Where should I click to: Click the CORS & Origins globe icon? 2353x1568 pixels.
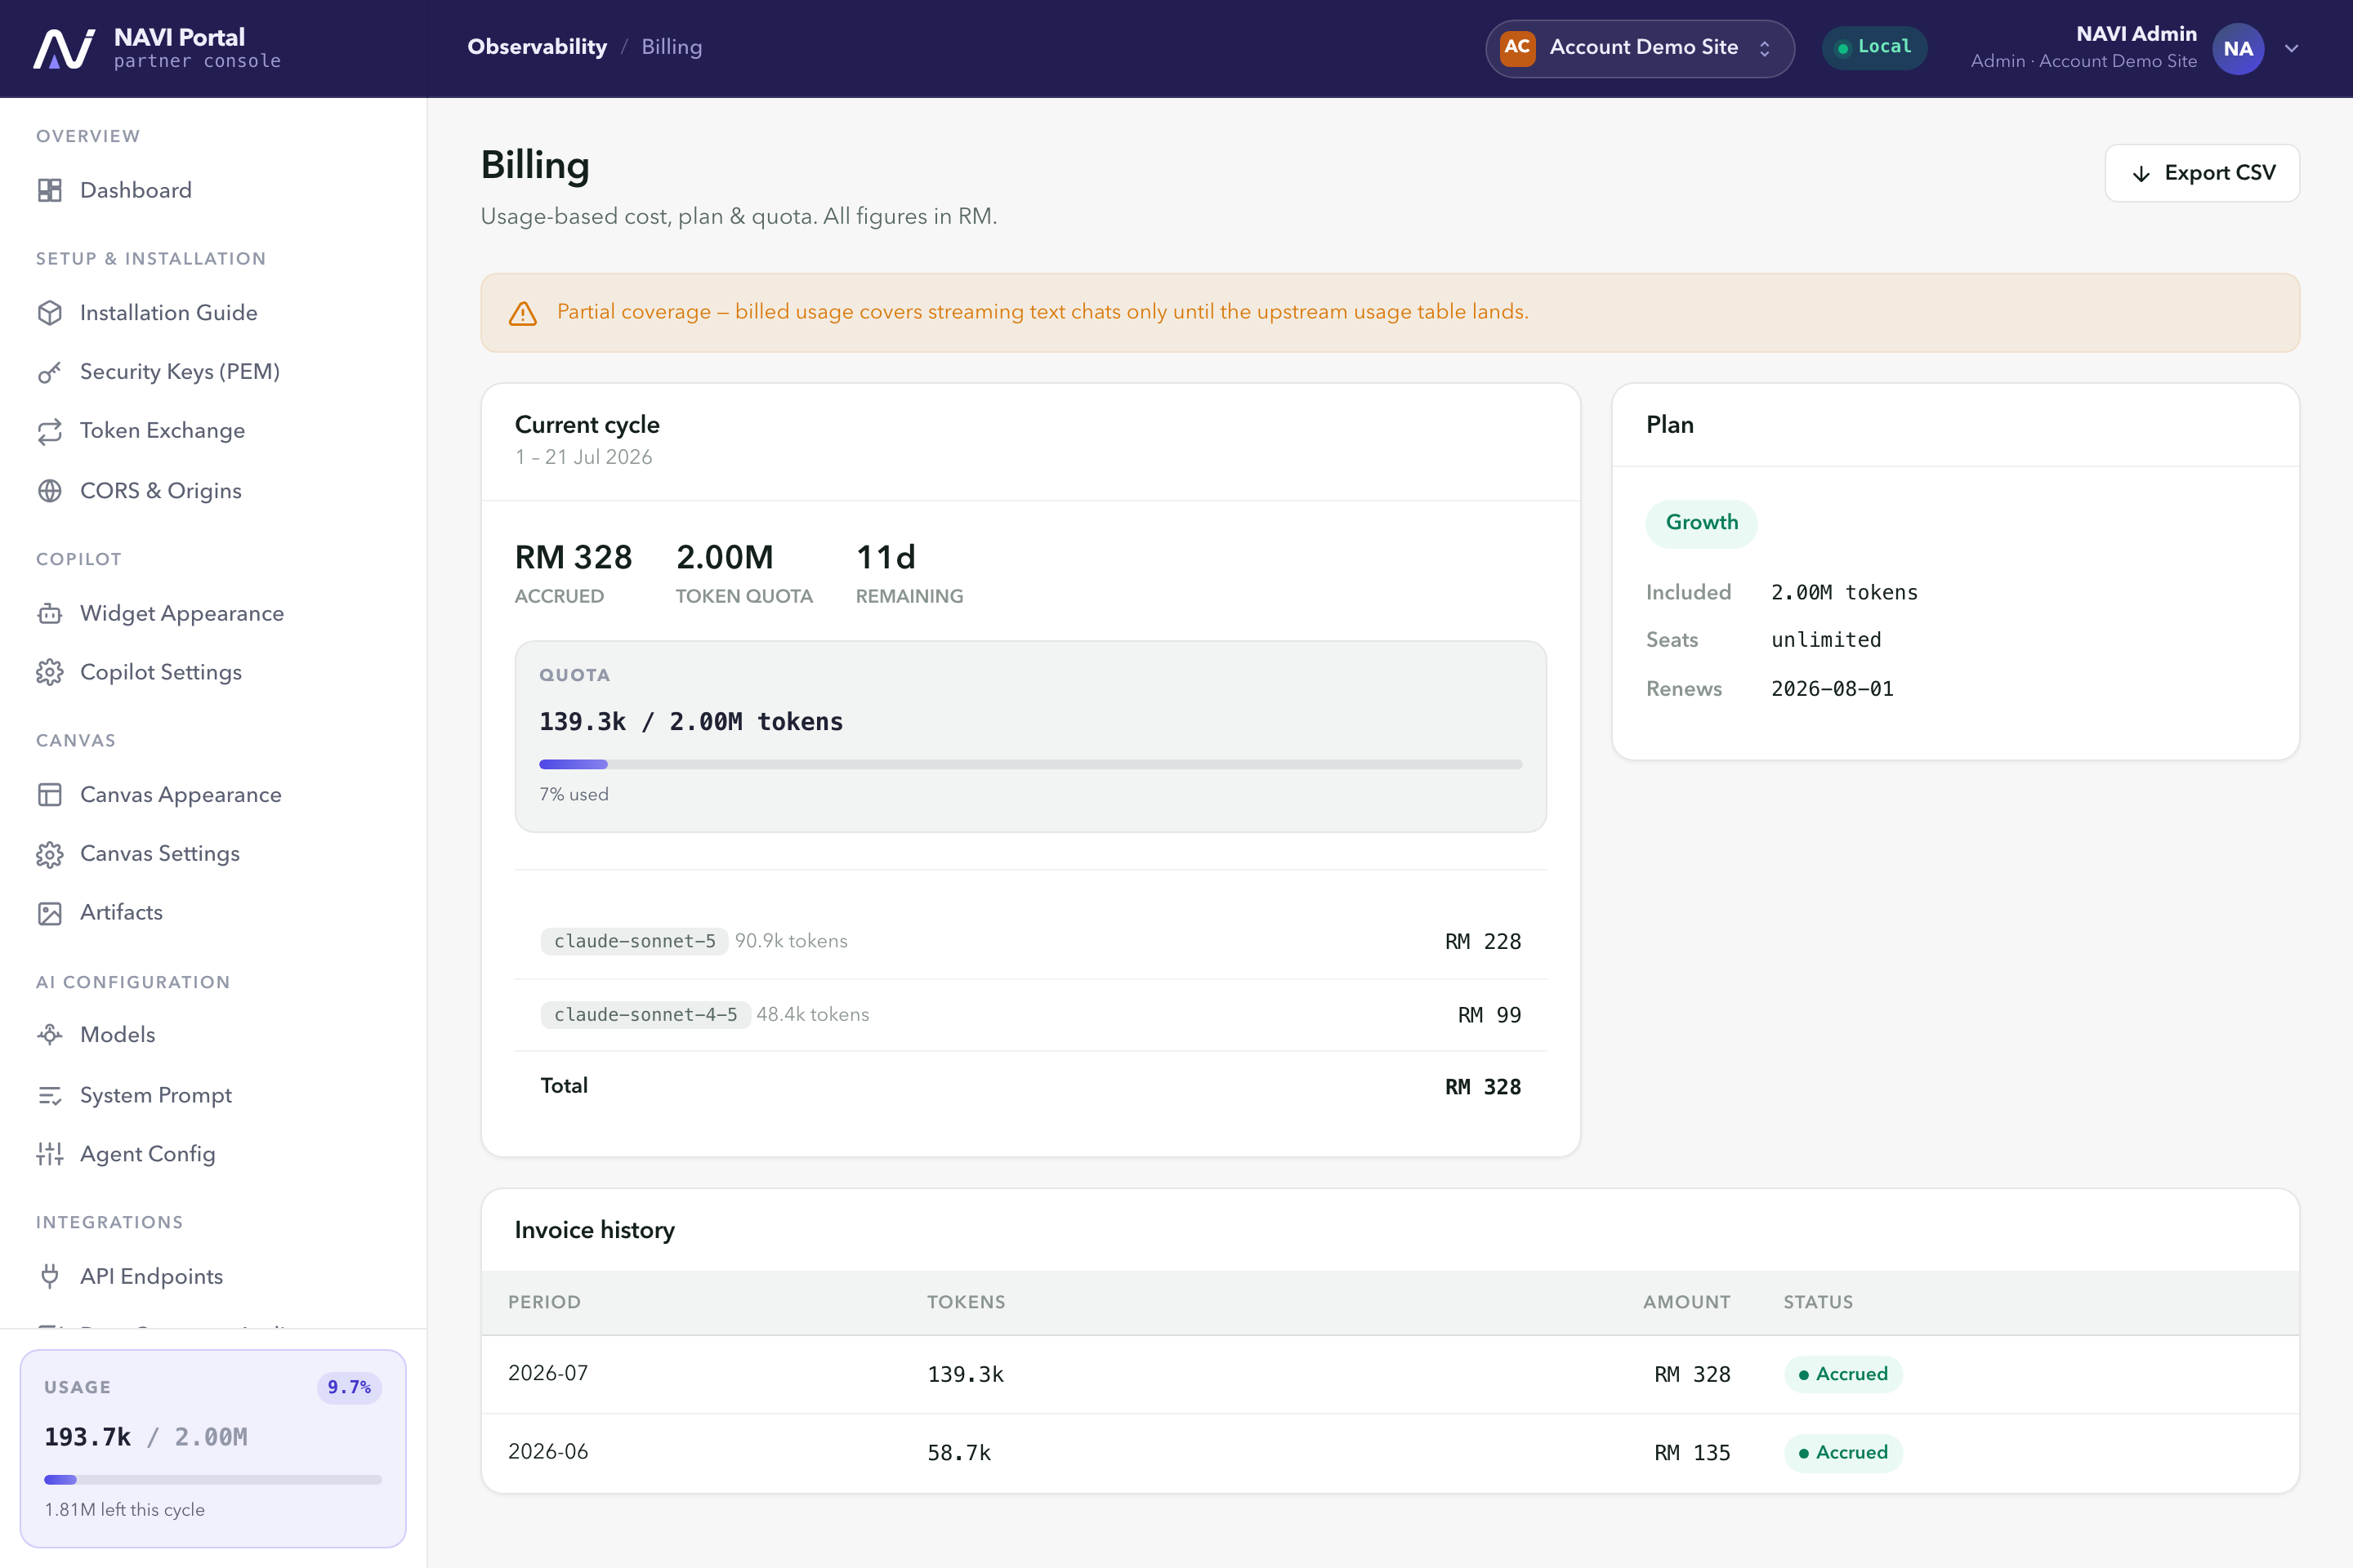[50, 491]
